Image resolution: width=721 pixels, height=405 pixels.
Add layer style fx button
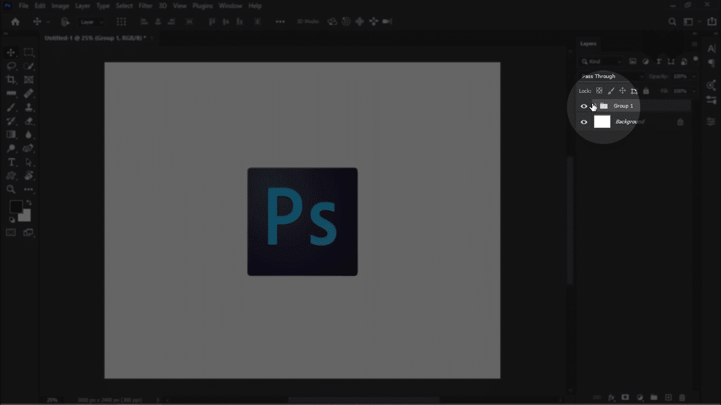pyautogui.click(x=611, y=397)
